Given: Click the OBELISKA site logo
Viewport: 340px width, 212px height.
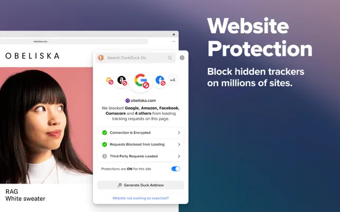Looking at the screenshot, I should 32,56.
